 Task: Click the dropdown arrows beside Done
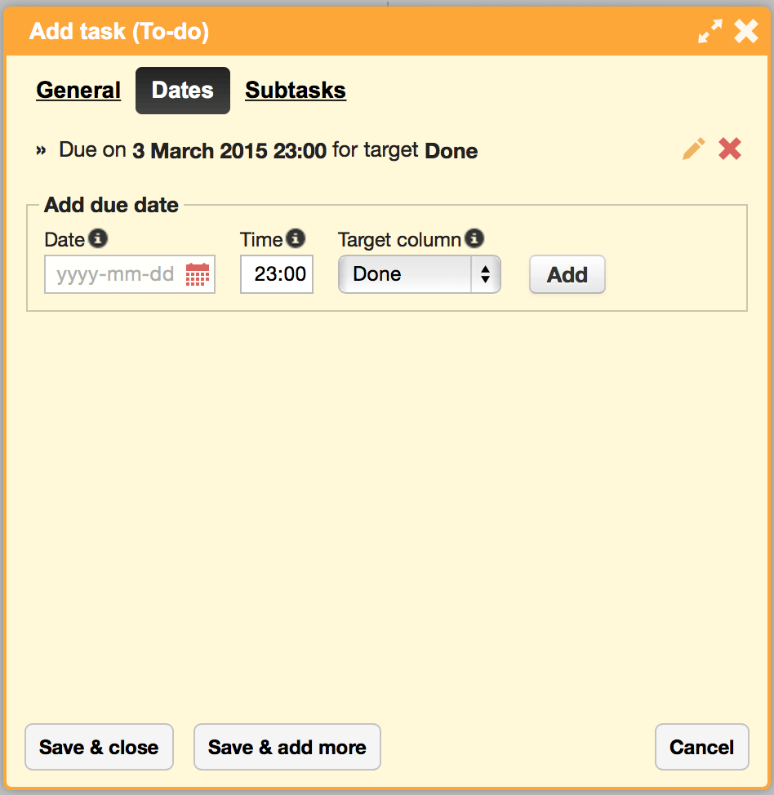point(486,274)
